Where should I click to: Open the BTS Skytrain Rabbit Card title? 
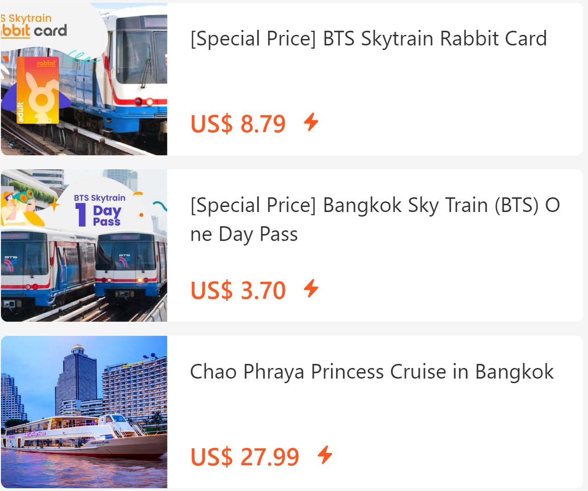click(x=368, y=39)
